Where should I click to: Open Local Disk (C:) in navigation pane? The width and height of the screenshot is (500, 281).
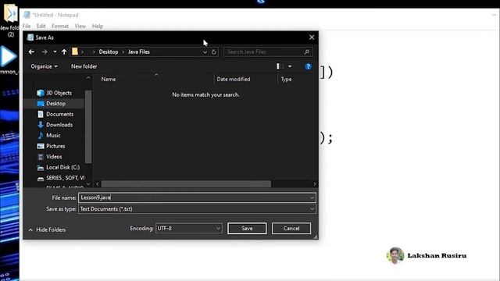(x=62, y=167)
